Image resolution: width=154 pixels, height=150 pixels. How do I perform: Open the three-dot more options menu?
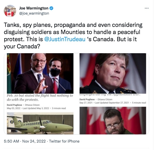point(147,8)
